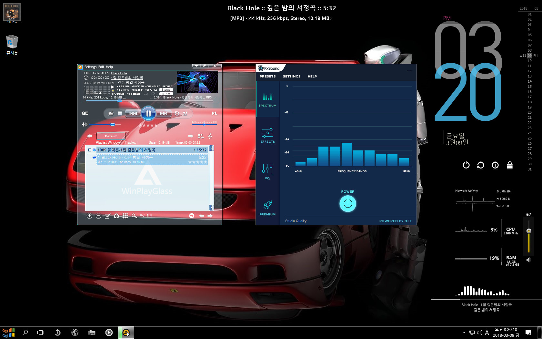Click the checkmark selection icon
Viewport: 542px width, 339px height.
(x=107, y=216)
